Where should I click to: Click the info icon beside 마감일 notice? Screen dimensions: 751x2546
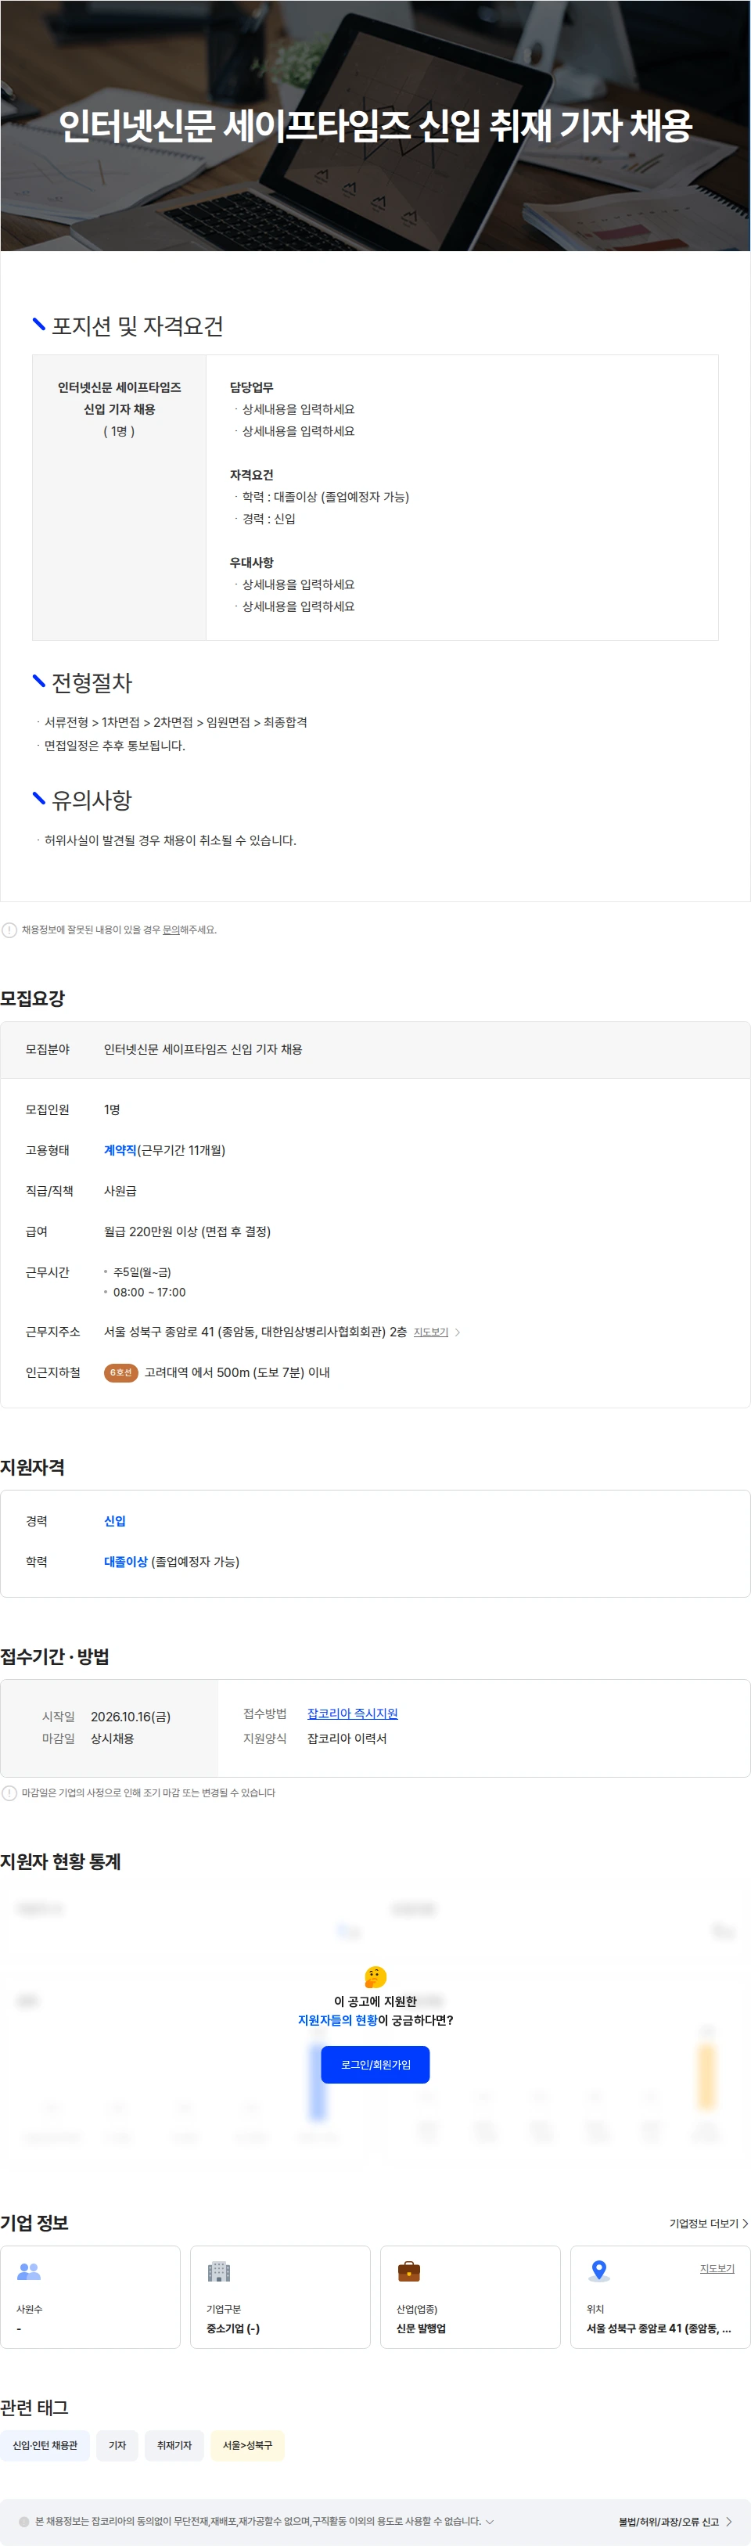[9, 1793]
